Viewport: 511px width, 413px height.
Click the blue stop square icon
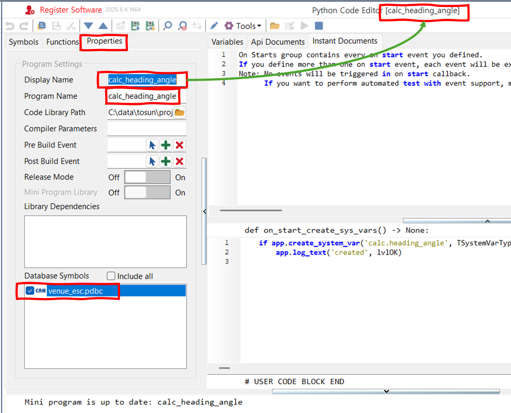(x=319, y=26)
